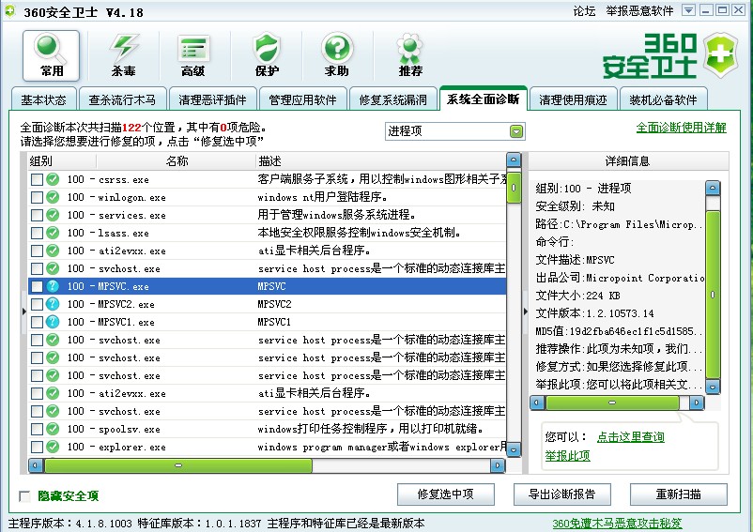Click unknown status icon for MPSVC2.exe
Screen dimensions: 753x532
[53, 304]
